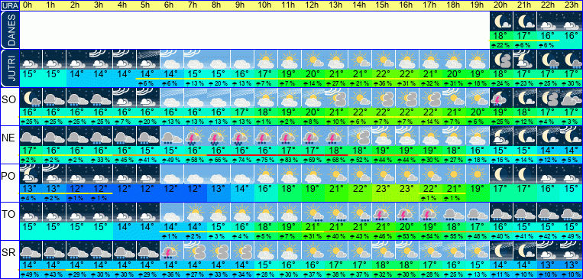Screen dimensions: 583x279
Task: Click the PO 18h clear sun icon
Action: (454, 174)
